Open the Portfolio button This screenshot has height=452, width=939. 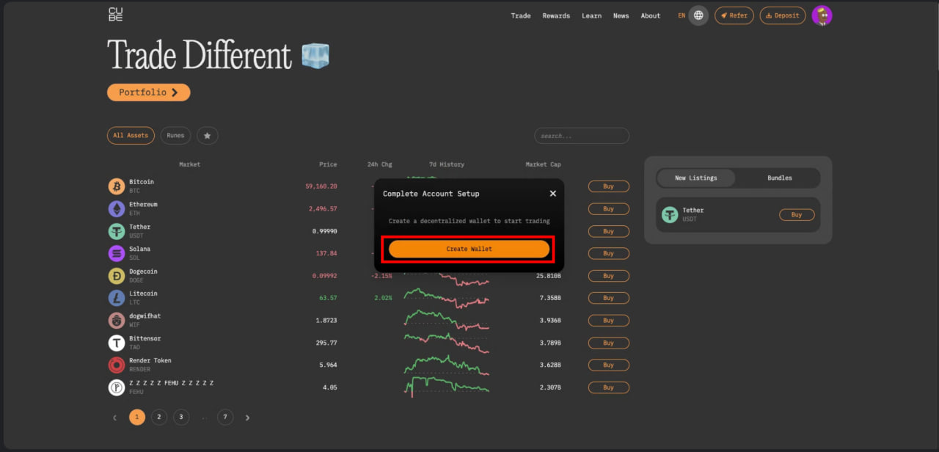[148, 92]
